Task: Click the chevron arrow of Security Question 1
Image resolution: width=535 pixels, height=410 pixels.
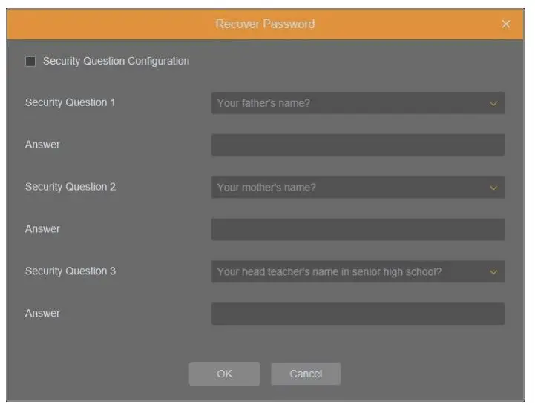Action: click(x=493, y=104)
